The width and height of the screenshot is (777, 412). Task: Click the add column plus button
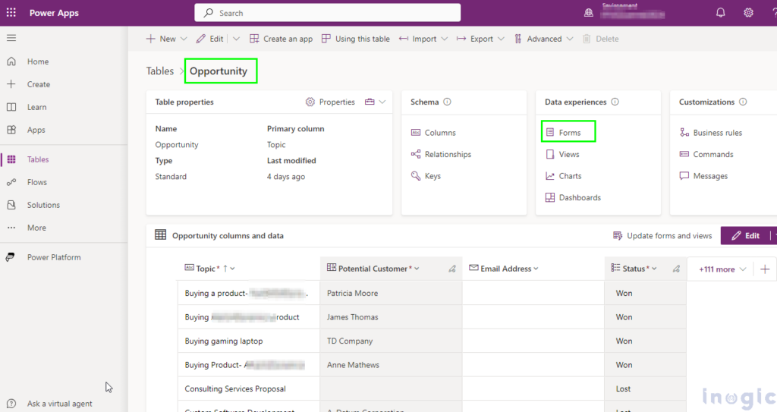click(x=765, y=269)
